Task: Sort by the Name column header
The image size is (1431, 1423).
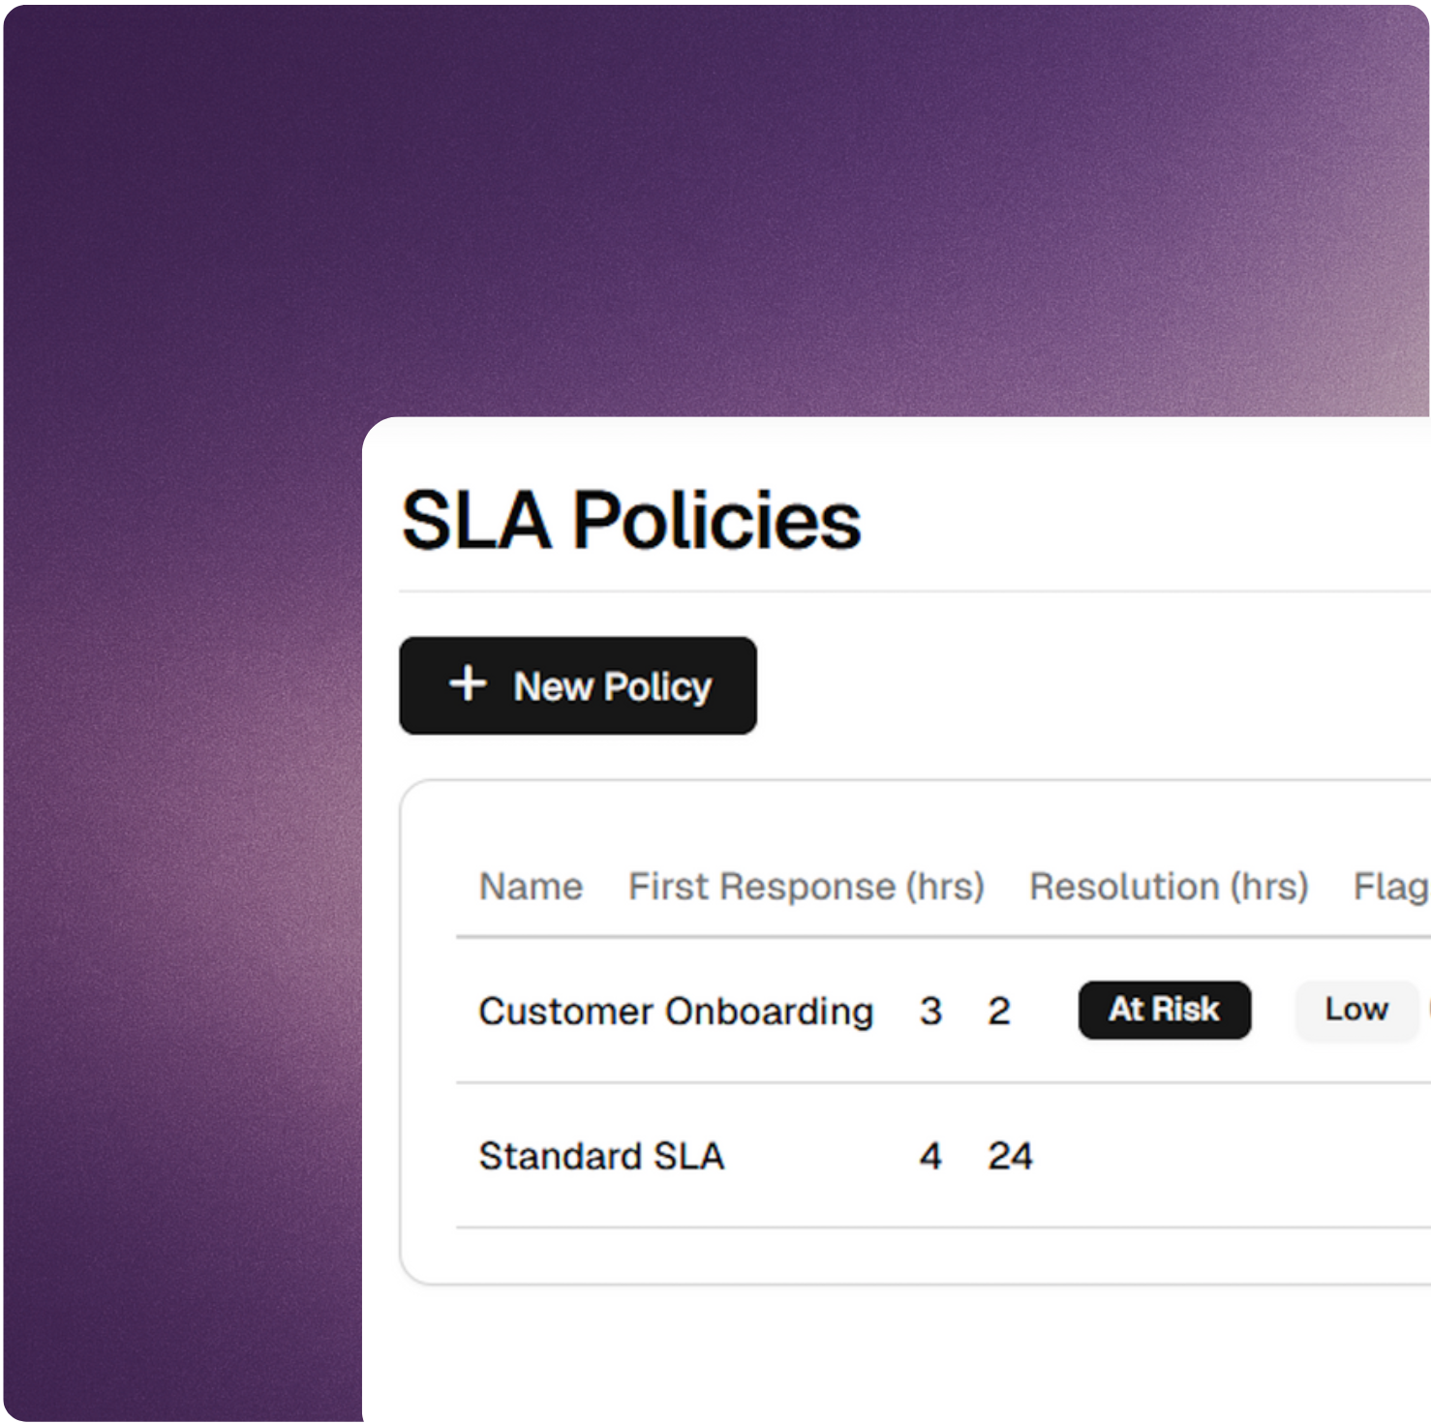Action: pos(531,887)
